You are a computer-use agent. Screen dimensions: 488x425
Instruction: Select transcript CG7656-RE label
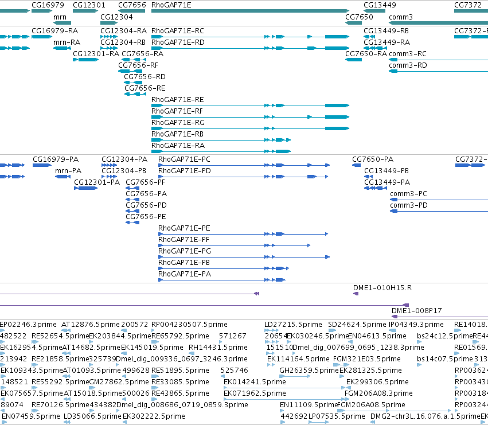(x=145, y=88)
